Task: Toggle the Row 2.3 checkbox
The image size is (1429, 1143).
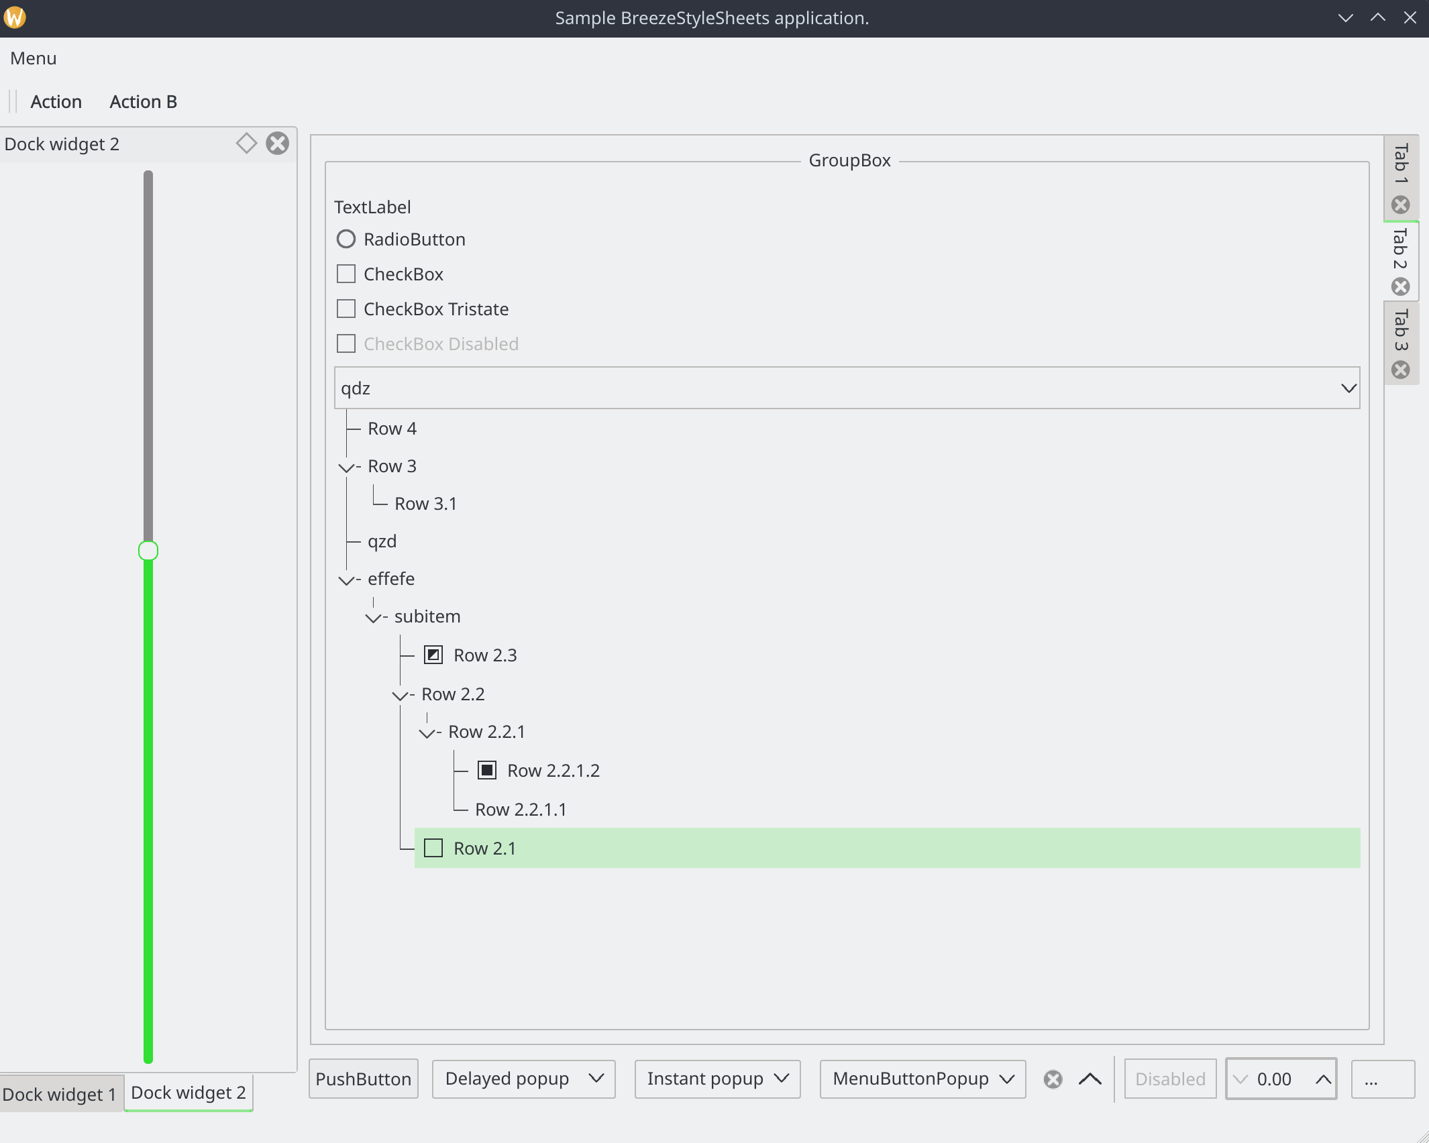Action: [433, 655]
